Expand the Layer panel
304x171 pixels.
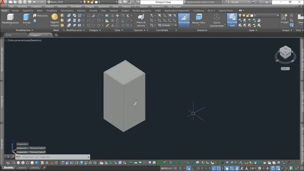[253, 30]
